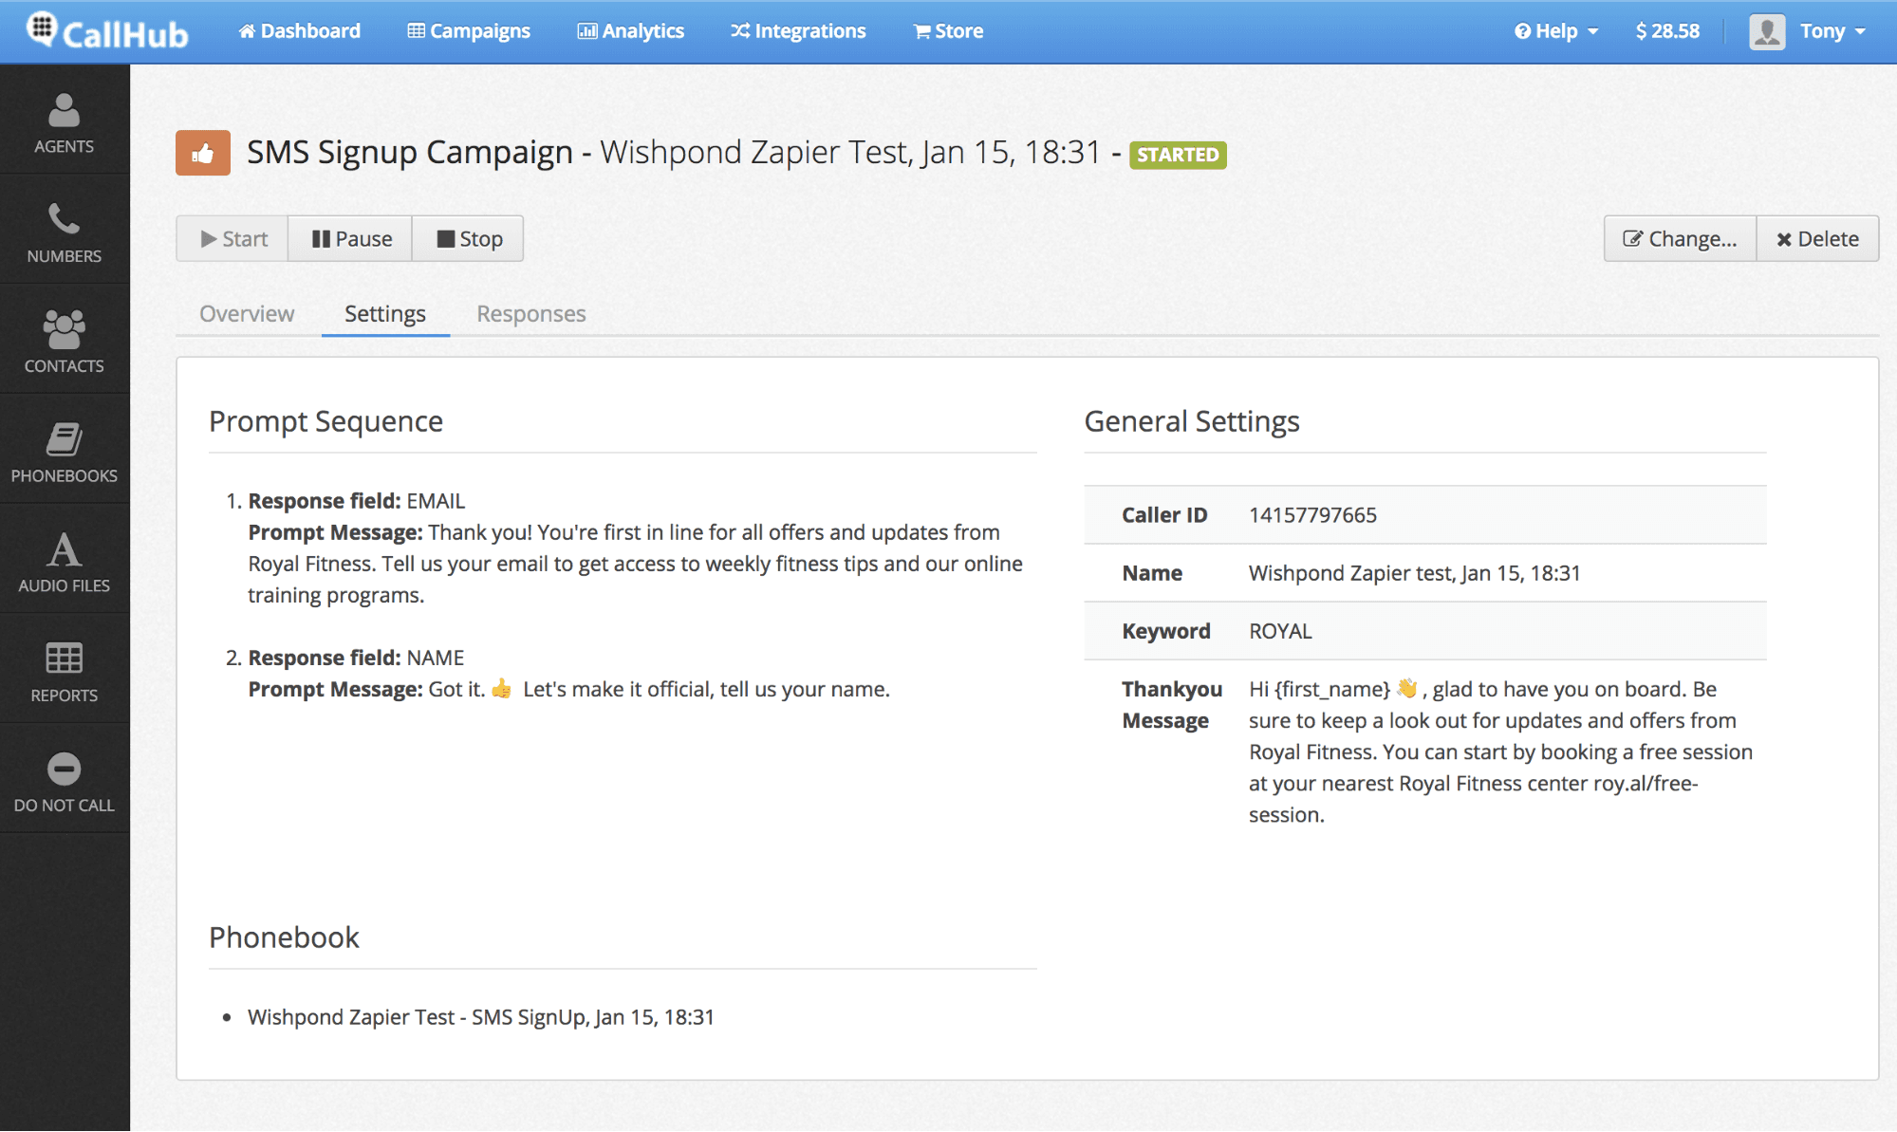This screenshot has width=1897, height=1132.
Task: Open Phonebooks from the sidebar
Action: [64, 452]
